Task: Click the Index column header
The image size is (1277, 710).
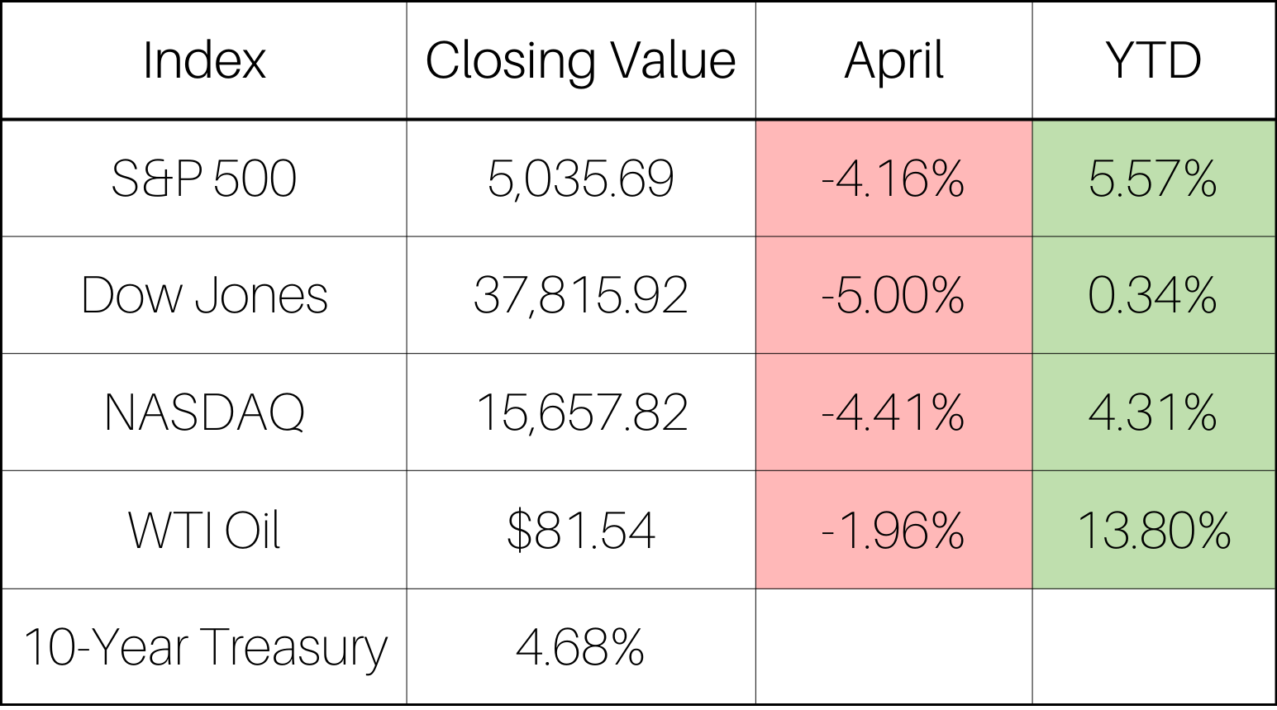Action: [204, 60]
